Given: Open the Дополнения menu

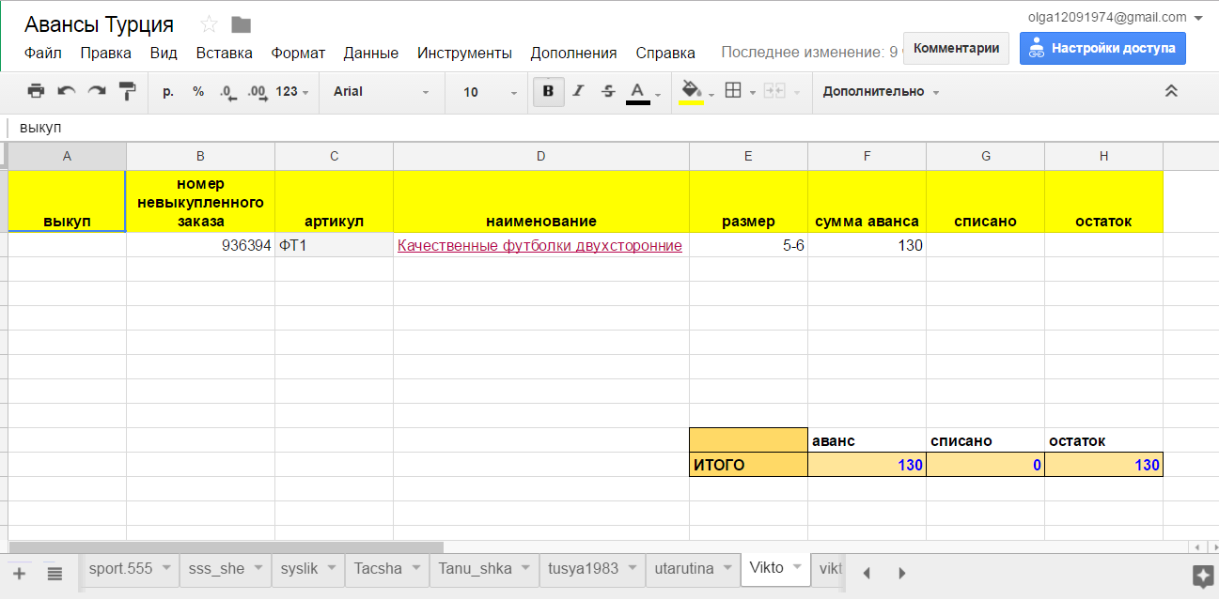Looking at the screenshot, I should pos(573,54).
